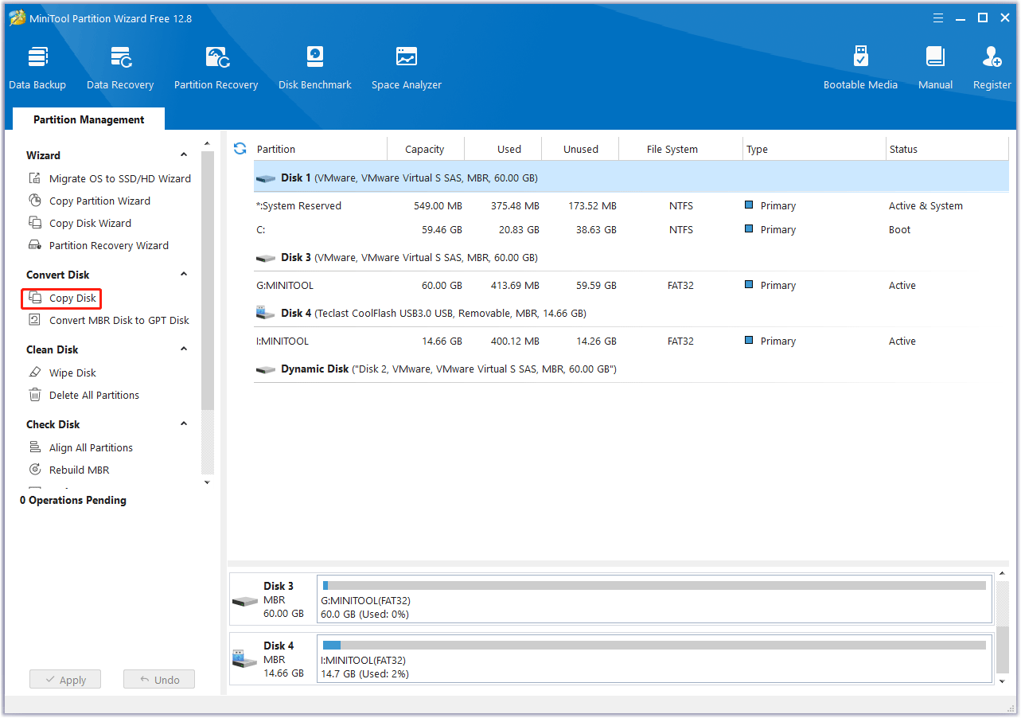Screen dimensions: 1021x718
Task: Click the Rebuild MBR icon
Action: (x=35, y=470)
